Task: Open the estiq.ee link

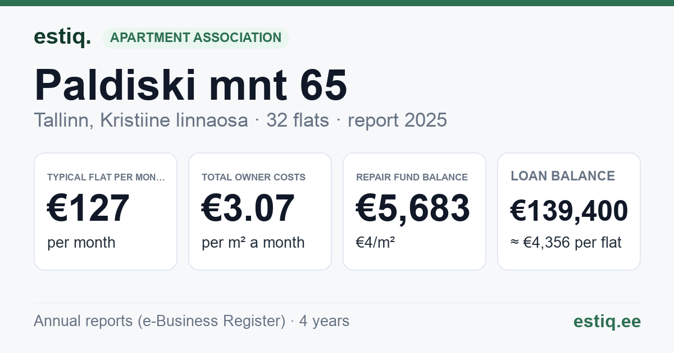Action: 607,321
